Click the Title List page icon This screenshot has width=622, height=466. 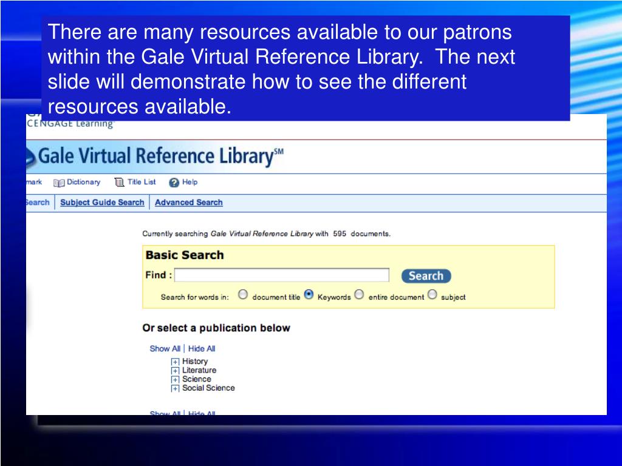coord(119,182)
